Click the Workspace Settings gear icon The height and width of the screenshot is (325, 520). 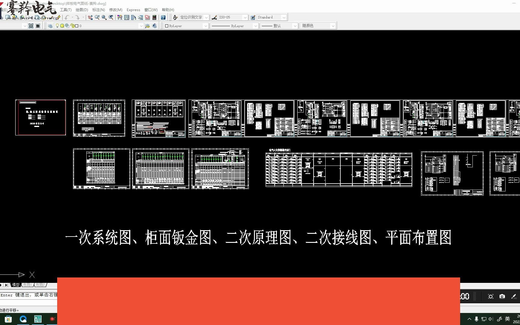tap(31, 26)
